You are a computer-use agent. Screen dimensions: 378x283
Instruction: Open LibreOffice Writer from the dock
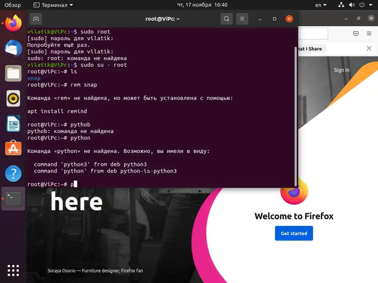[13, 123]
